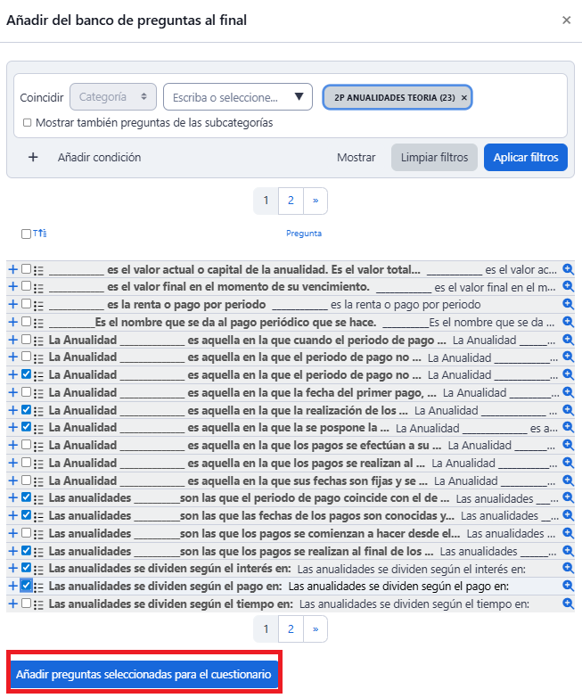Check the 'dividen según el tiempo' question checkbox

(x=27, y=604)
